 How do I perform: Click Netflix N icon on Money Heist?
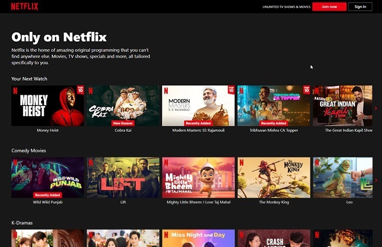(15, 90)
